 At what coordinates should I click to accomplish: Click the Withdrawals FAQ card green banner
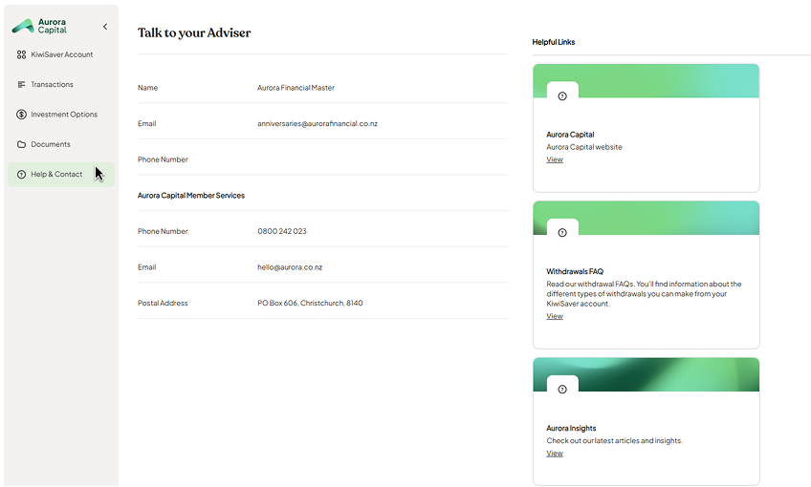646,218
